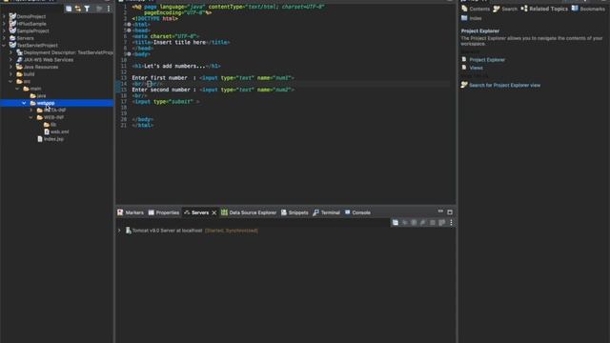The image size is (610, 343).
Task: Select the Servers project folder
Action: pyautogui.click(x=26, y=38)
